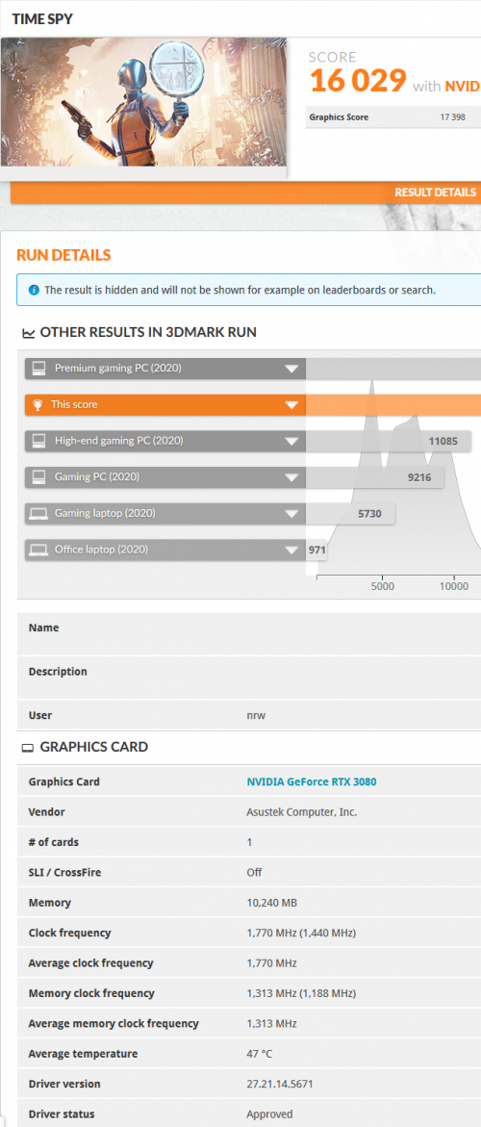Click the memory value 10,240 MB
This screenshot has width=481, height=1127.
[271, 903]
